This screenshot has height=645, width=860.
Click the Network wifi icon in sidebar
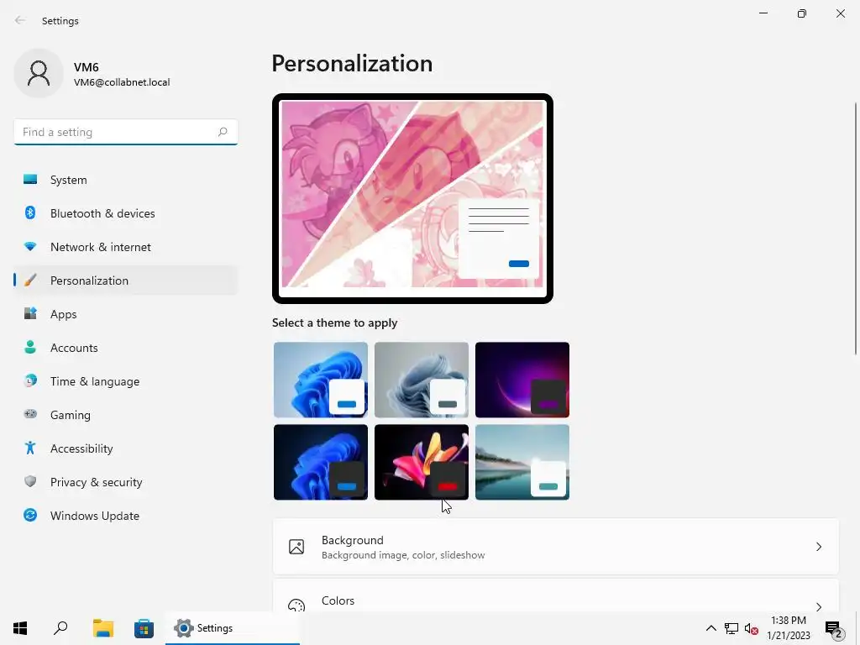30,247
